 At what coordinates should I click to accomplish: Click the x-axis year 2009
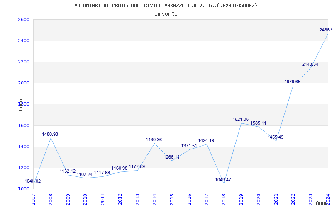(68, 200)
